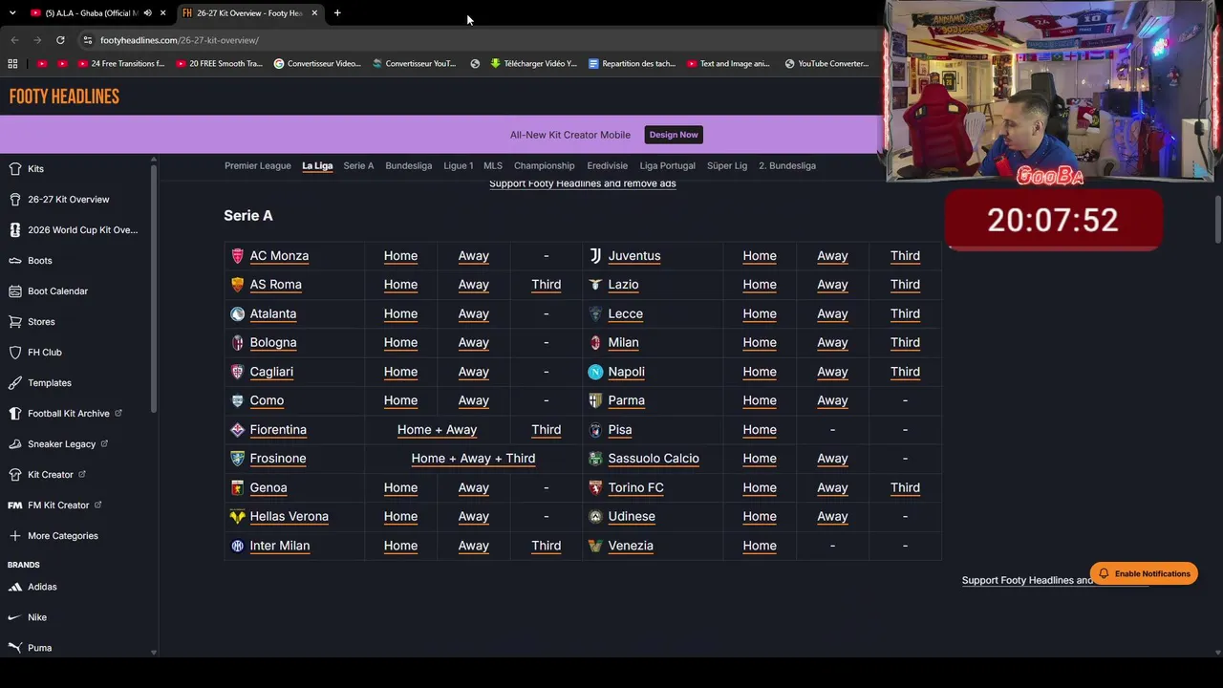Select the Lazio club crest

coord(595,285)
